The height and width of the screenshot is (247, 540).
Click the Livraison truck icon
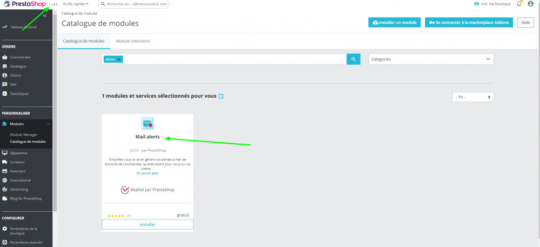tap(5, 162)
